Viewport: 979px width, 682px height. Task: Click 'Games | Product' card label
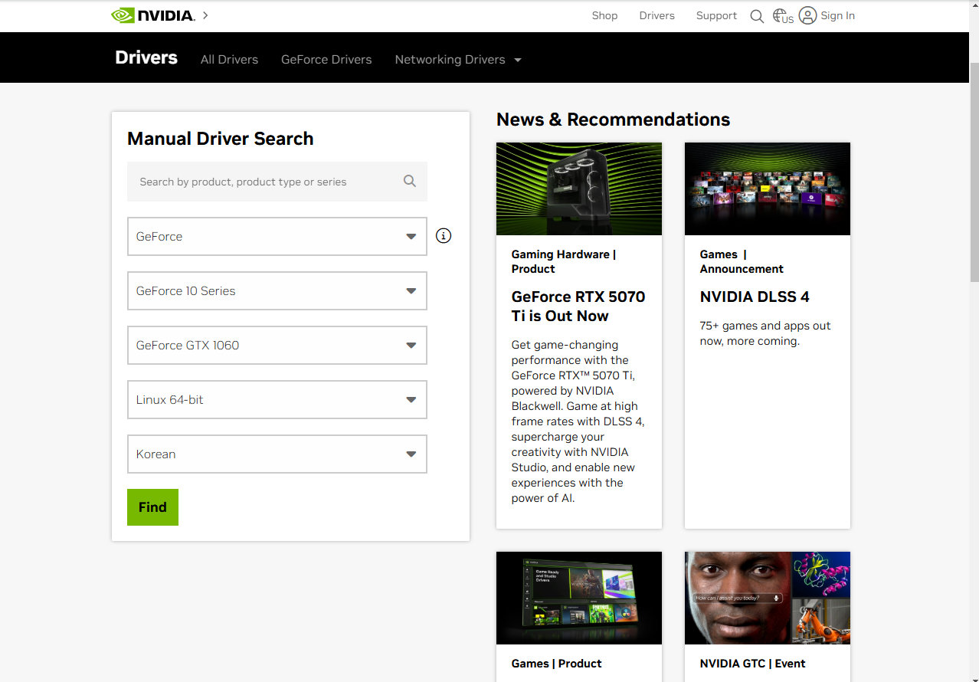557,664
